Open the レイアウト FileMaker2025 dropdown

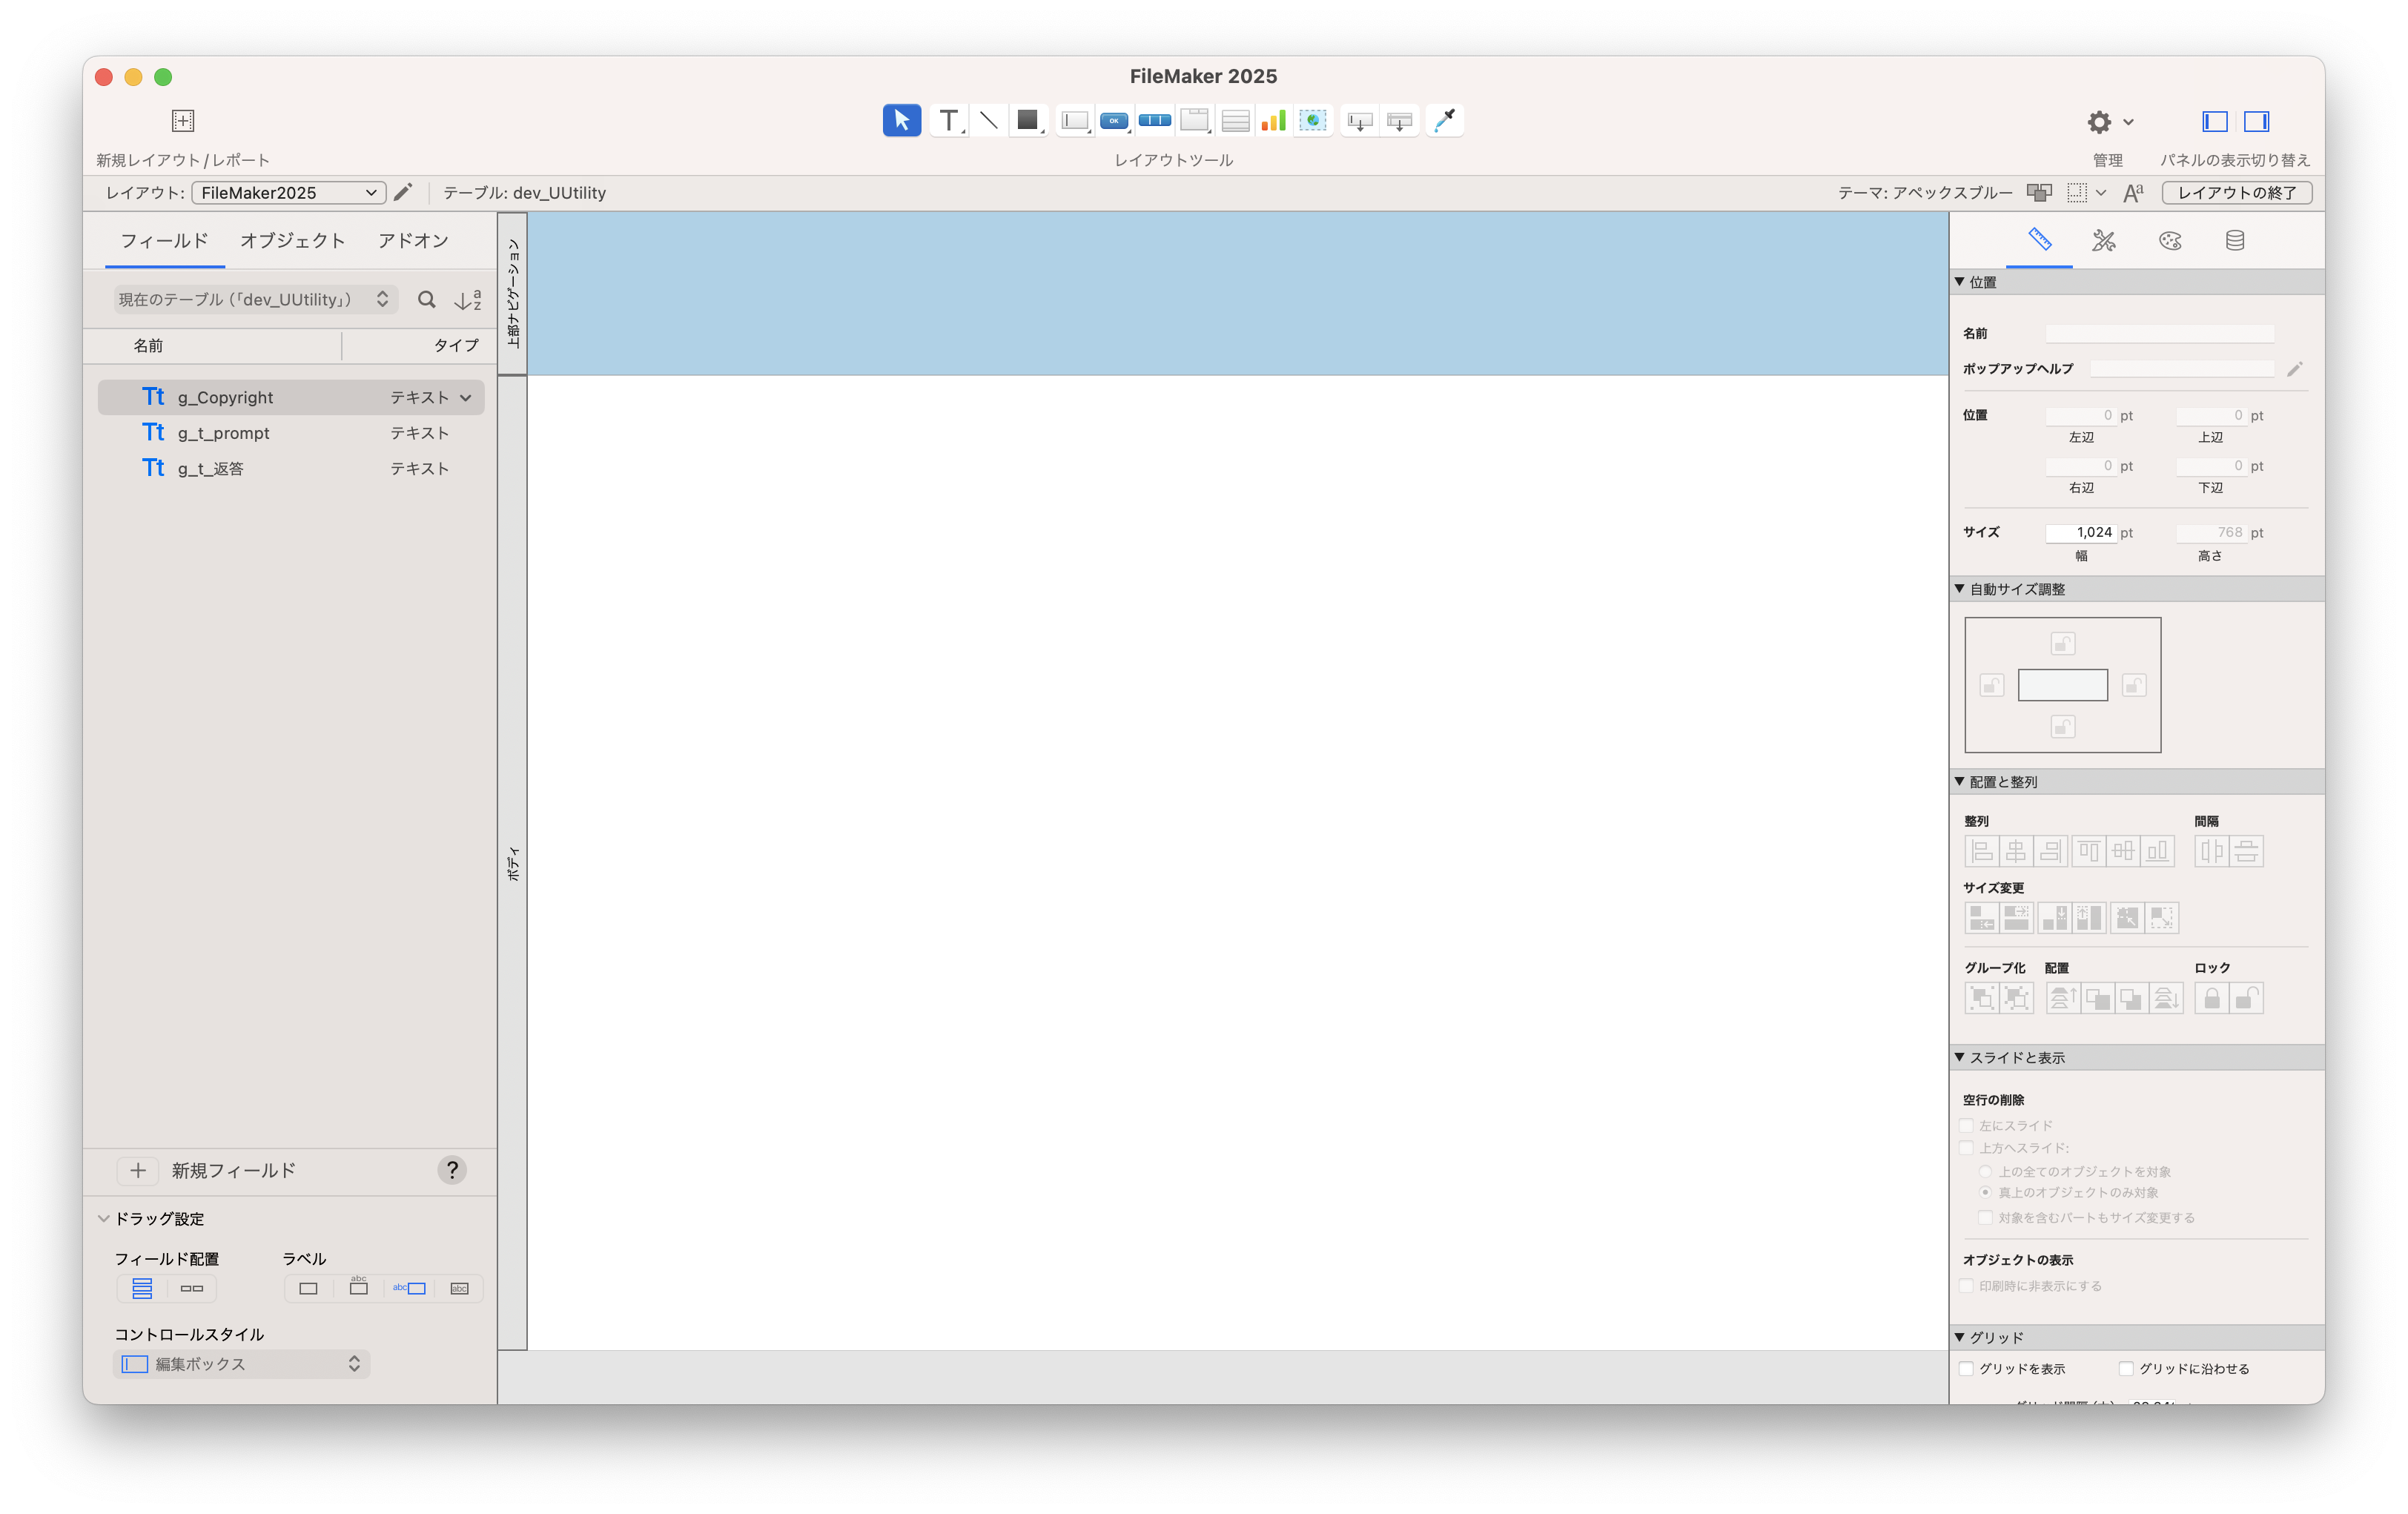[x=288, y=192]
